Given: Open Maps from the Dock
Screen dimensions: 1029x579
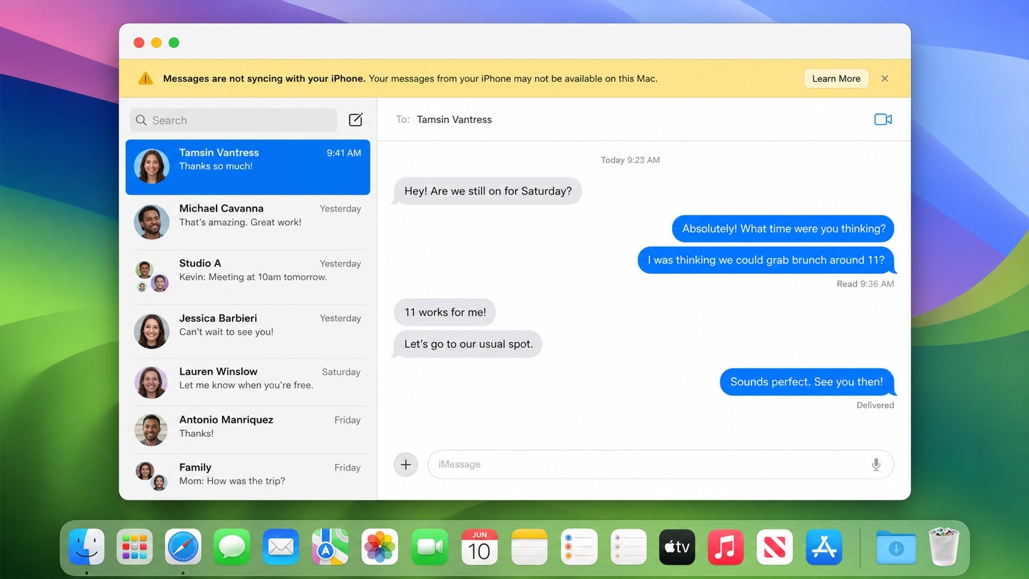Looking at the screenshot, I should (330, 546).
